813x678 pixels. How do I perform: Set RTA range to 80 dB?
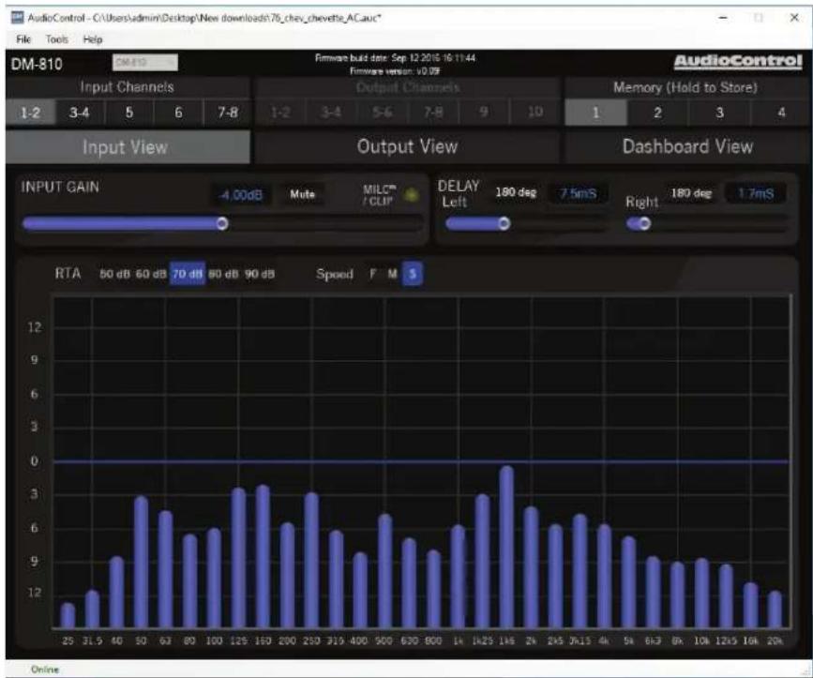223,274
